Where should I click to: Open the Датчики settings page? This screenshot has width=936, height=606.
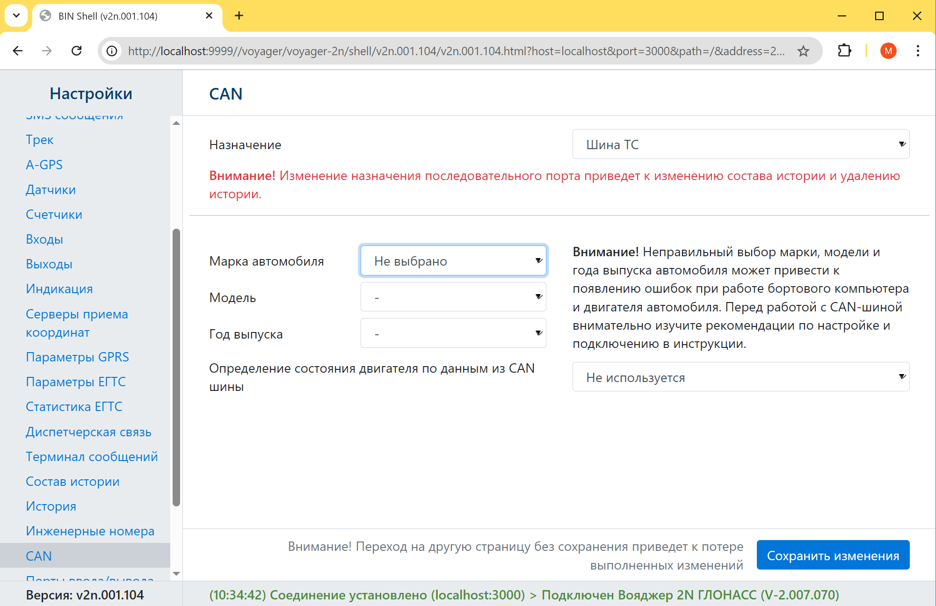click(51, 190)
